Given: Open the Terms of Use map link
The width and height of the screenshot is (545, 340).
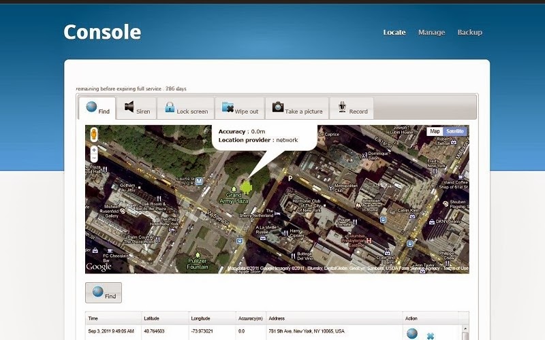Looking at the screenshot, I should (x=456, y=268).
